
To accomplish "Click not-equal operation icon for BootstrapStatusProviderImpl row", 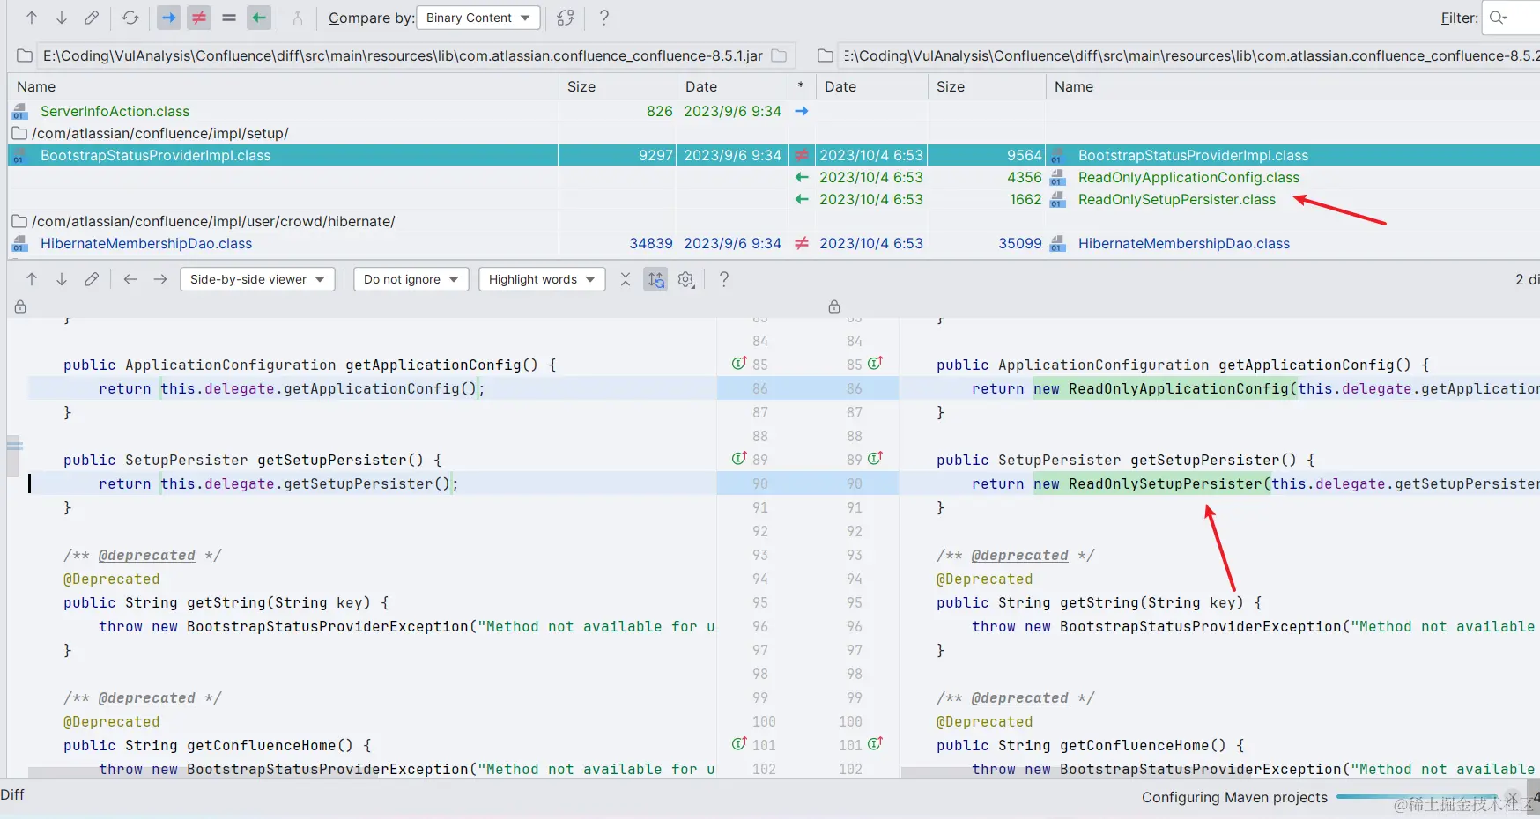I will pos(802,155).
